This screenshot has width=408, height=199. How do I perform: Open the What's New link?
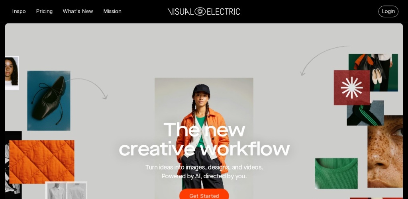point(78,12)
